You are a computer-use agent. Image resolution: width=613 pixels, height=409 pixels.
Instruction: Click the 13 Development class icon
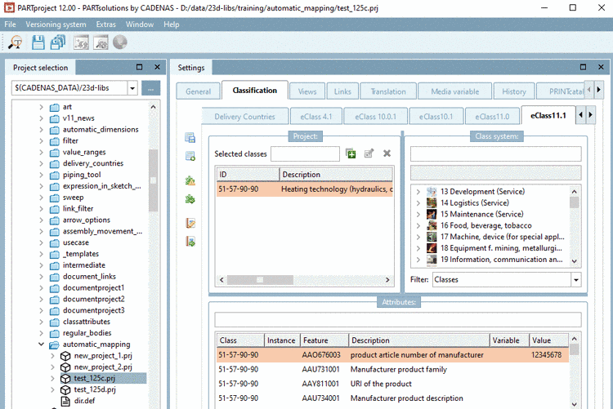(x=432, y=191)
